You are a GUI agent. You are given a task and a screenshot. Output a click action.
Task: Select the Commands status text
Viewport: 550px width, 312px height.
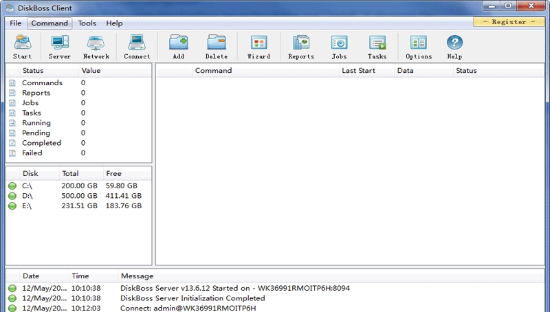[x=42, y=83]
